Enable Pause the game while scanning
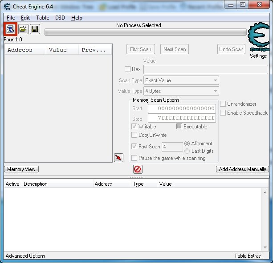 tap(134, 158)
